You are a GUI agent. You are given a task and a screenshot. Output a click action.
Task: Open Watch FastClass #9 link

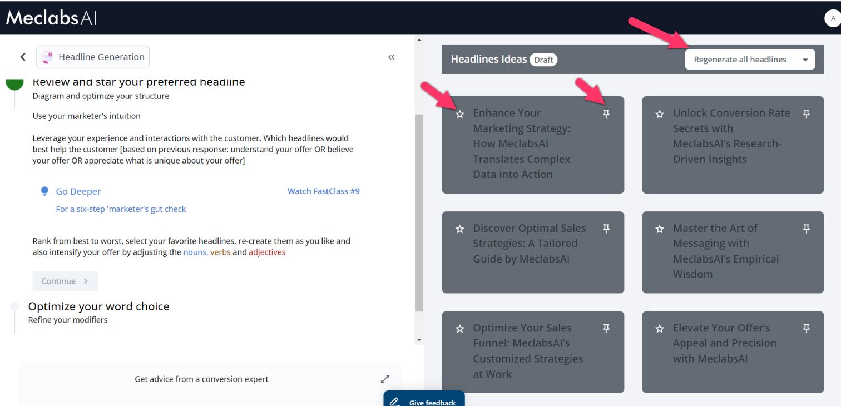[x=324, y=191]
